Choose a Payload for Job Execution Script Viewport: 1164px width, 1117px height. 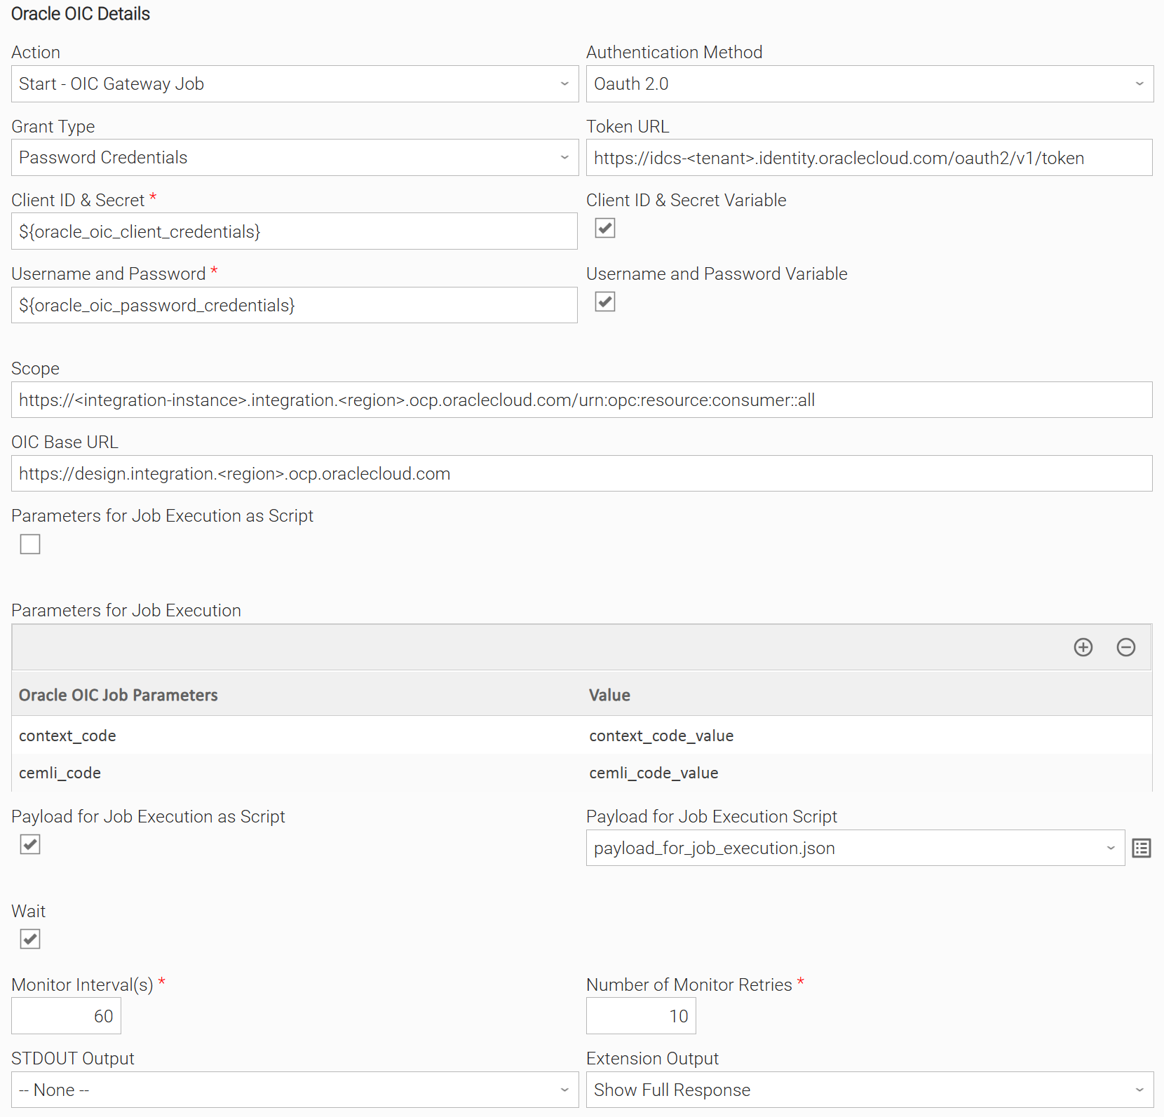coord(855,848)
